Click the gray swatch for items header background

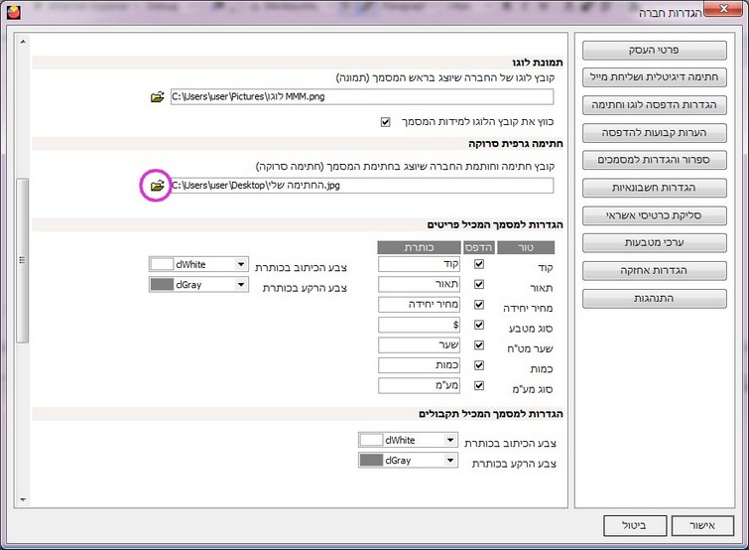[x=161, y=285]
